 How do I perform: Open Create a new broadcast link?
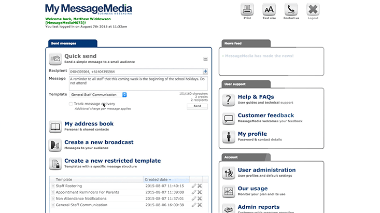coord(99,142)
